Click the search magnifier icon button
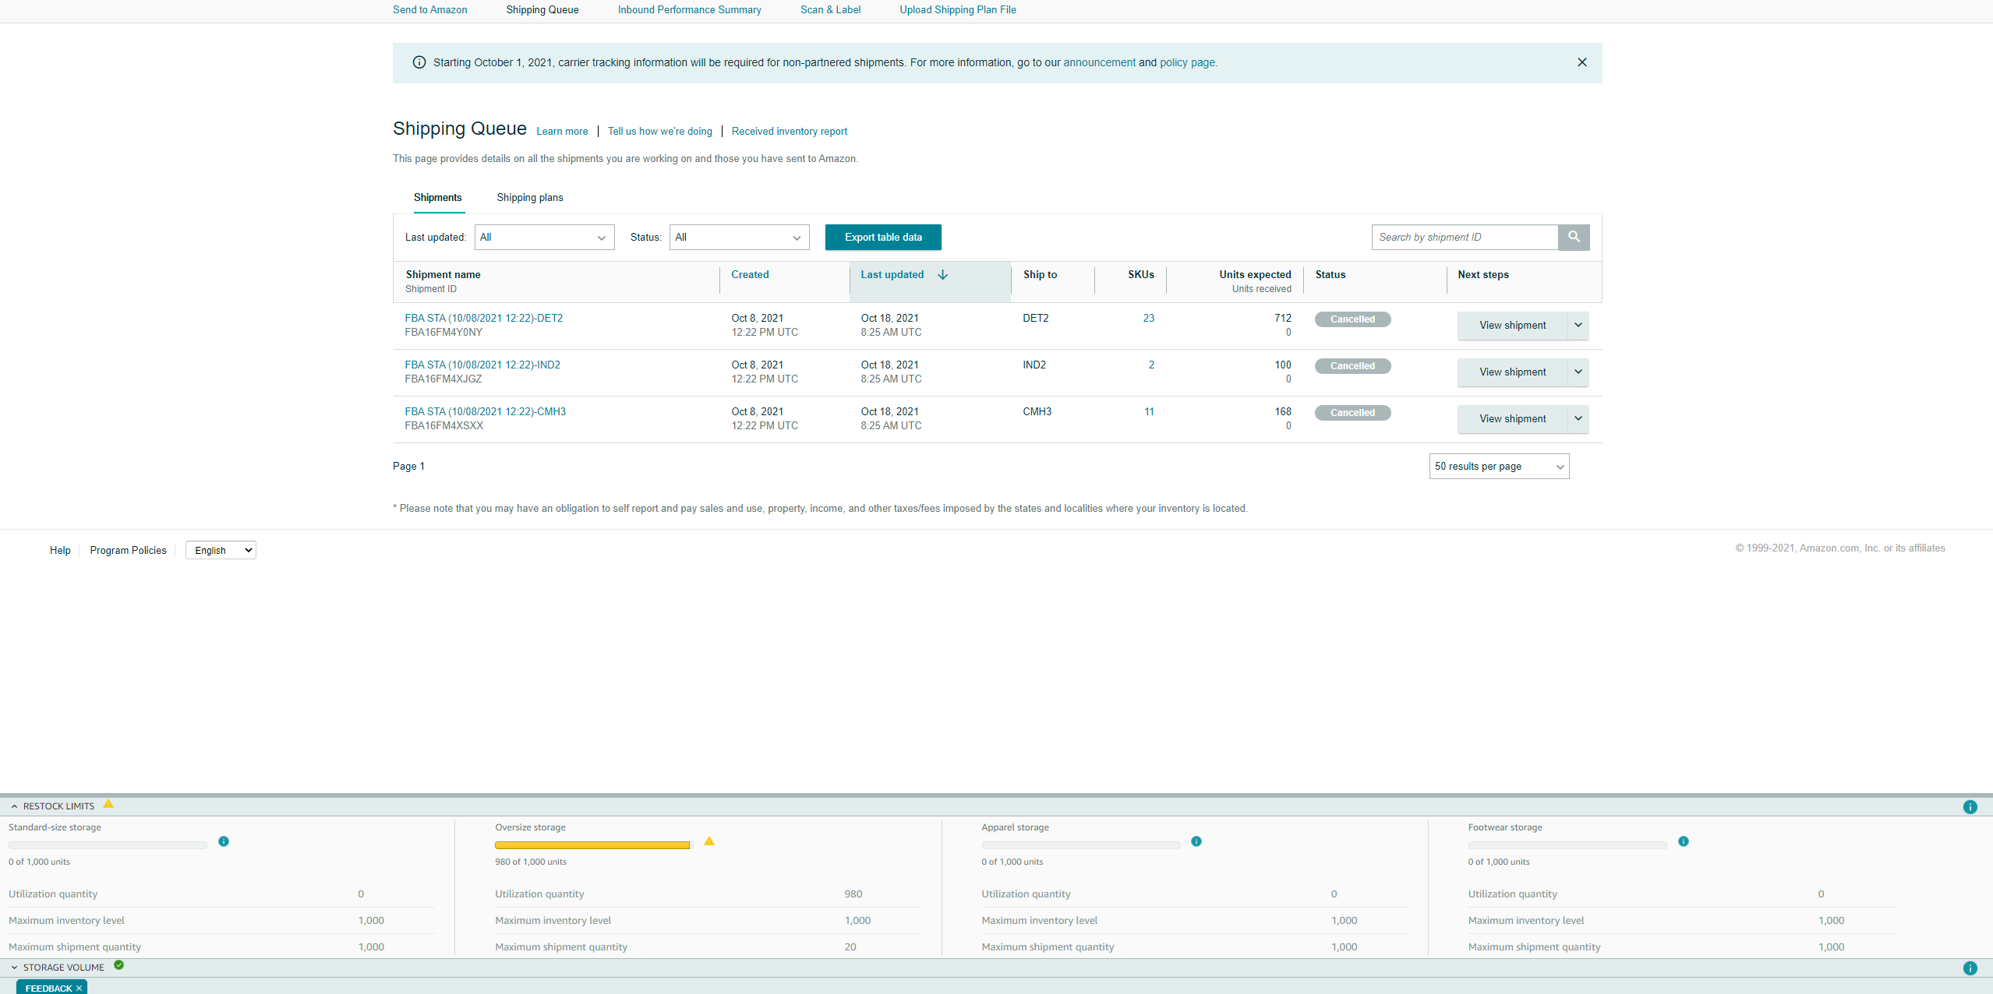Viewport: 1993px width, 994px height. point(1574,237)
